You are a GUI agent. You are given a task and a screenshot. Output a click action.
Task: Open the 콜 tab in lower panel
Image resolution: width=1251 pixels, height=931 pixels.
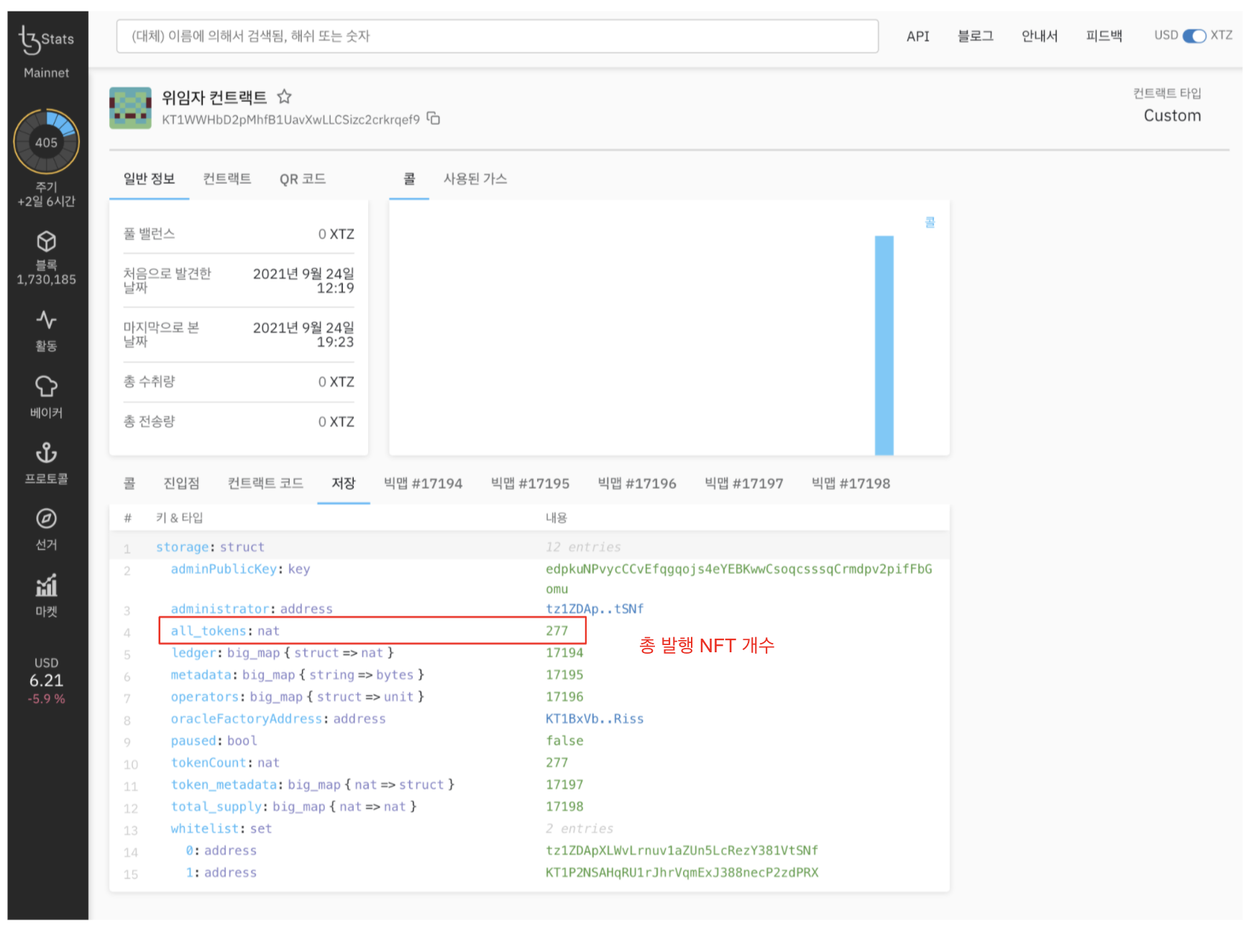pos(129,483)
